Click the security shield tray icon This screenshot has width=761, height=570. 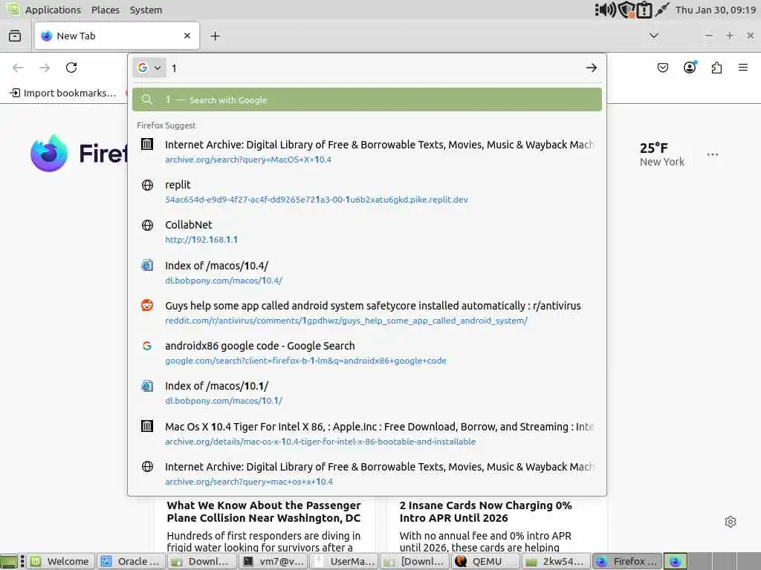626,10
